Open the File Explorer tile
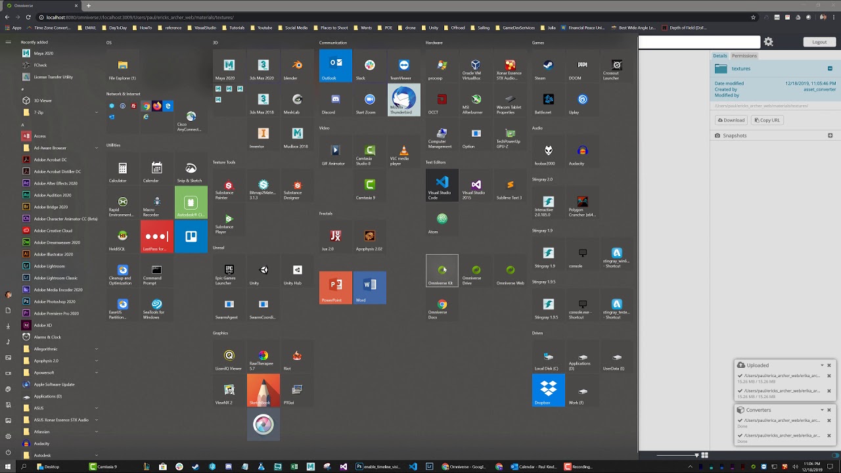Viewport: 841px width, 473px height. pyautogui.click(x=123, y=66)
